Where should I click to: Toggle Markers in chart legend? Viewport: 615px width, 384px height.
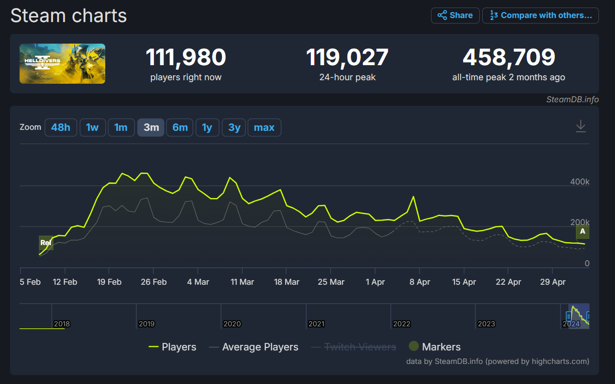[435, 347]
